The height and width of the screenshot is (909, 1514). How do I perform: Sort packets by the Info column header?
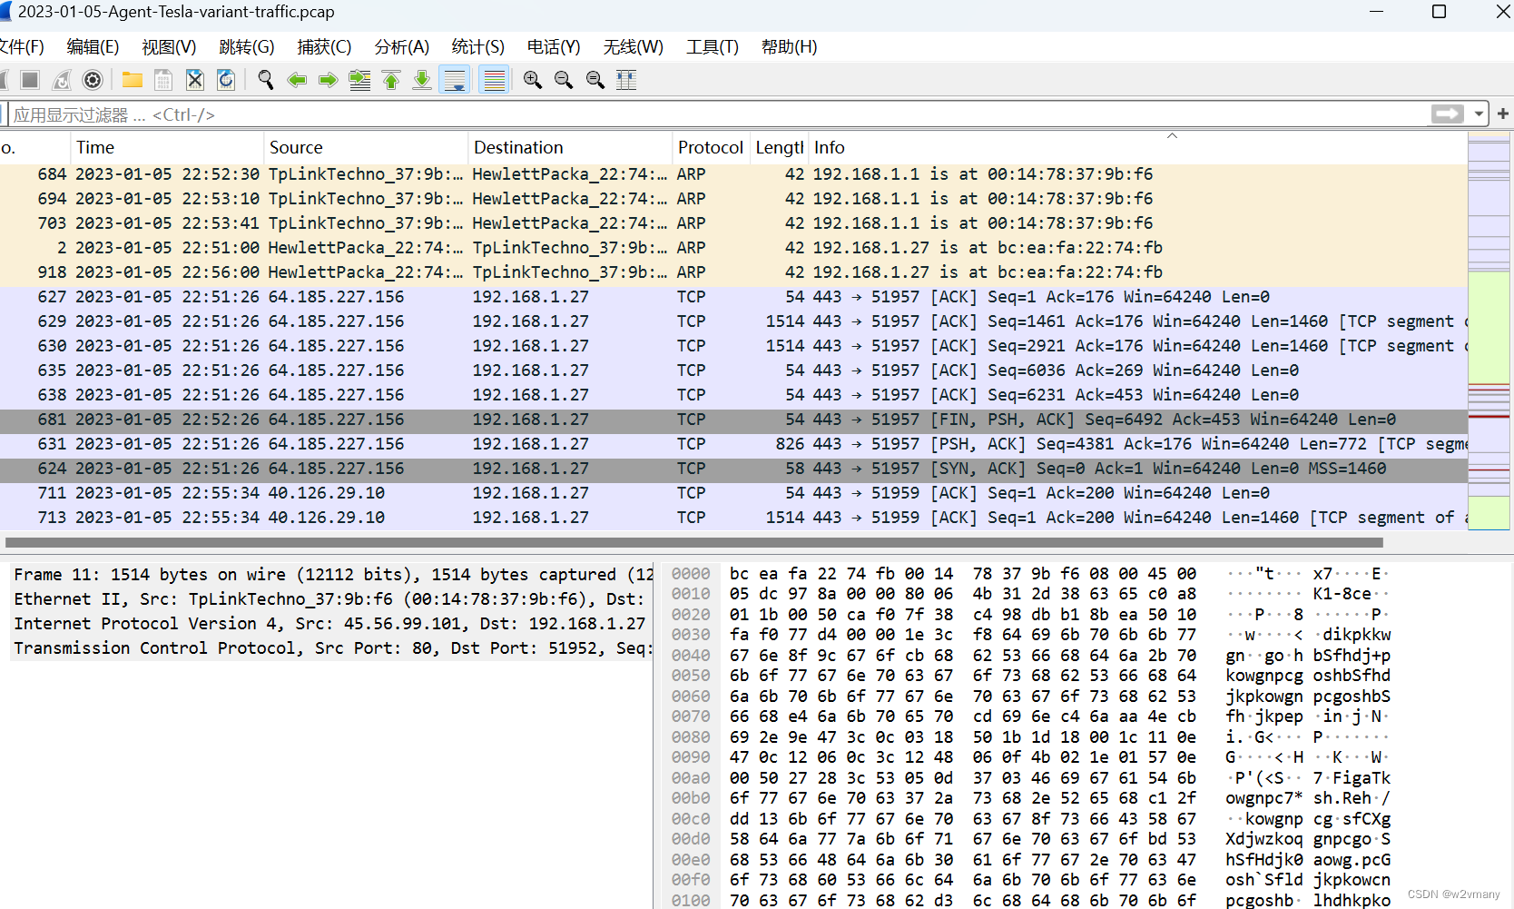[1137, 147]
